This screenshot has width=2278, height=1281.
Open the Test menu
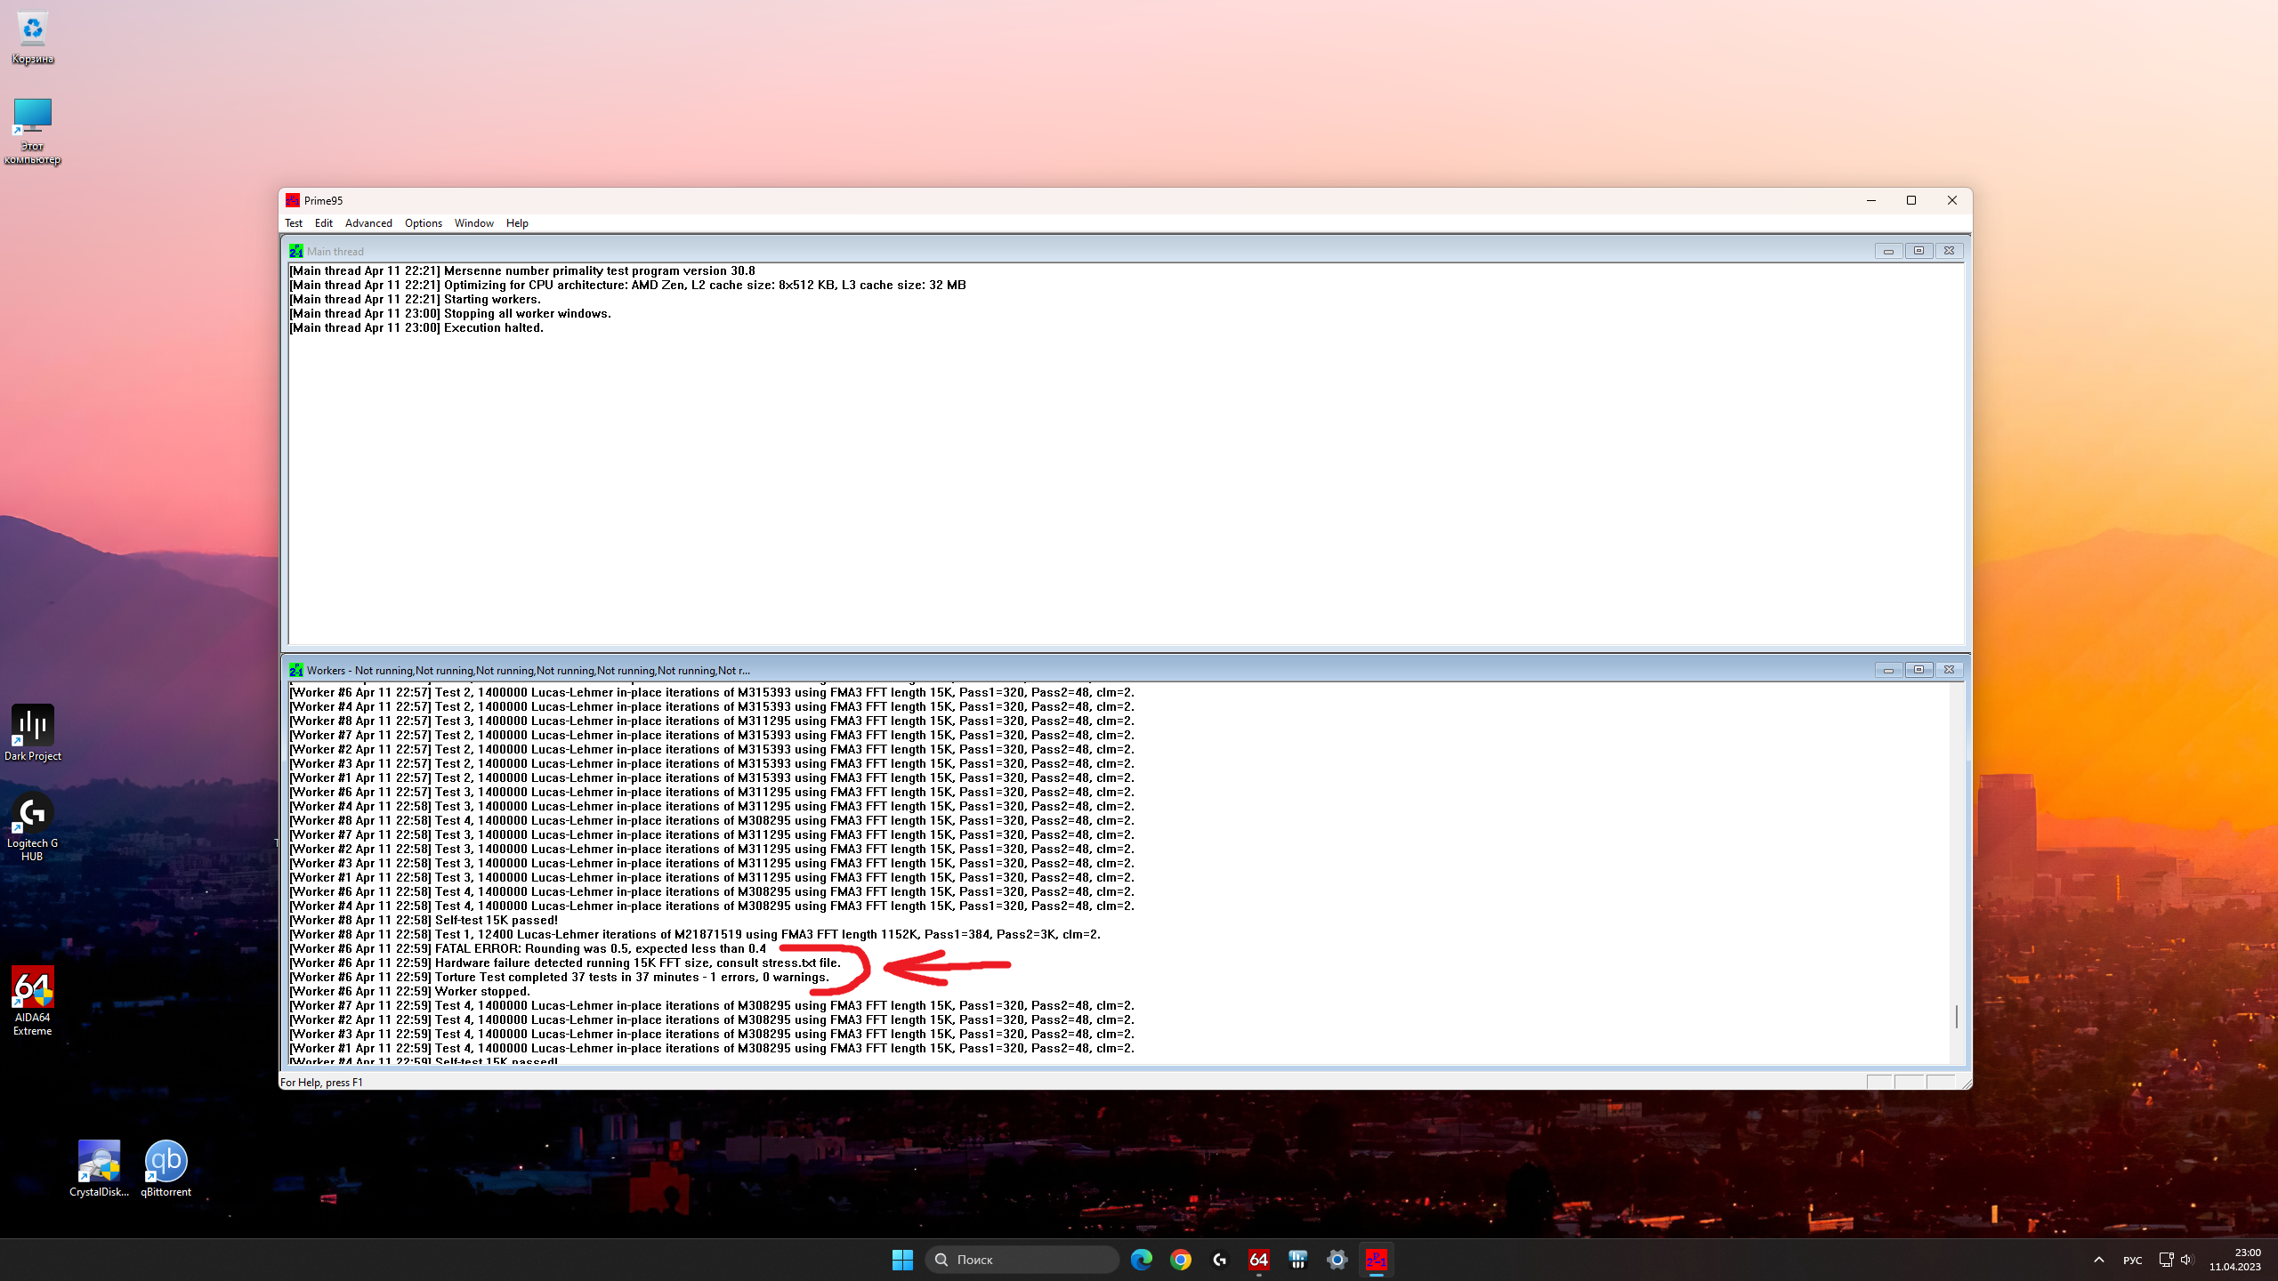point(294,223)
